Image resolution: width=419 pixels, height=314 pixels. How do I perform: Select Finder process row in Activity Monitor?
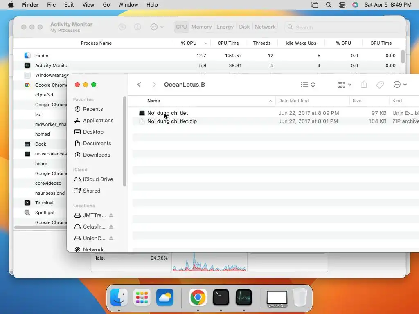[x=207, y=56]
